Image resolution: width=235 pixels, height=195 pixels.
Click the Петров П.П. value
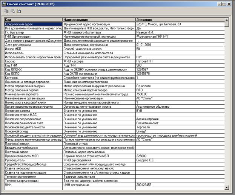click(x=144, y=61)
